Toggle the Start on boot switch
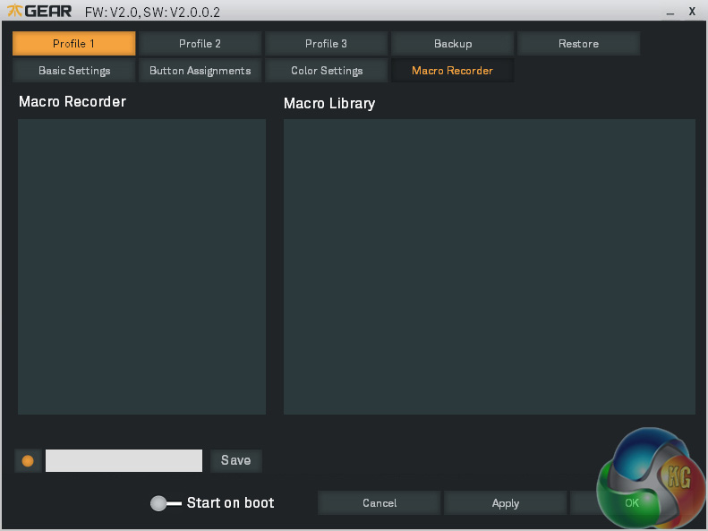Screen dimensions: 708x531 [x=166, y=503]
